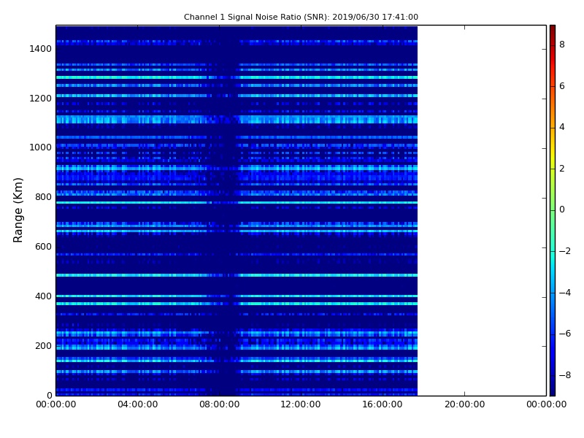Click the colorbar value 0 label

562,210
